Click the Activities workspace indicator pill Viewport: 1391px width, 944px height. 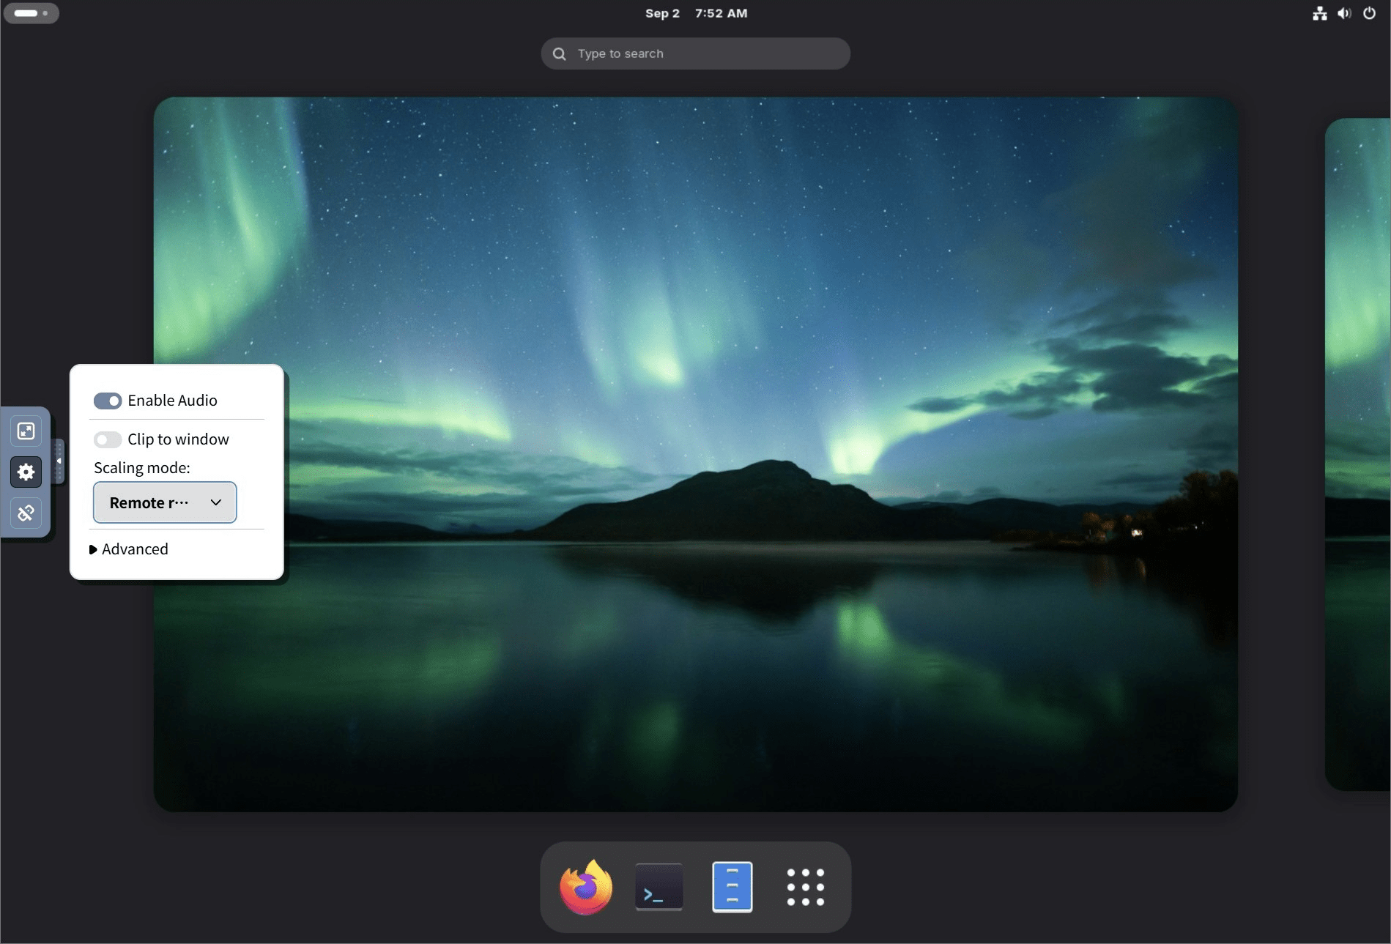point(31,13)
